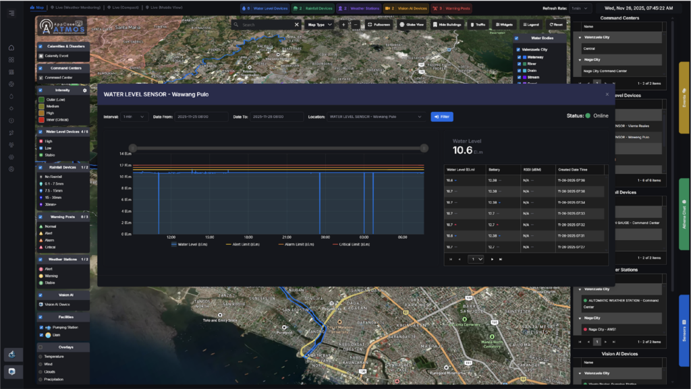The width and height of the screenshot is (691, 389).
Task: Open the Home icon in left sidebar
Action: point(11,47)
